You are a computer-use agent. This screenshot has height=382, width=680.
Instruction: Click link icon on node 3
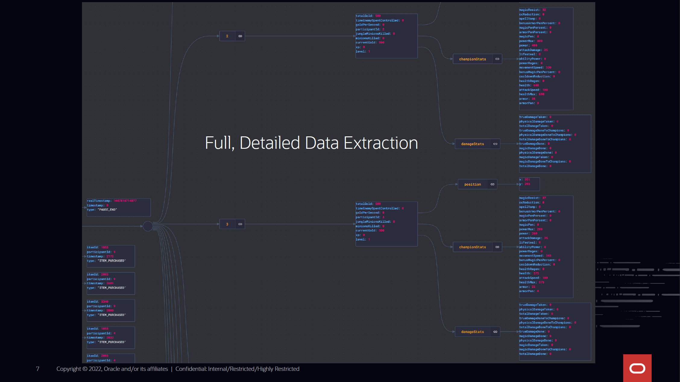point(240,224)
